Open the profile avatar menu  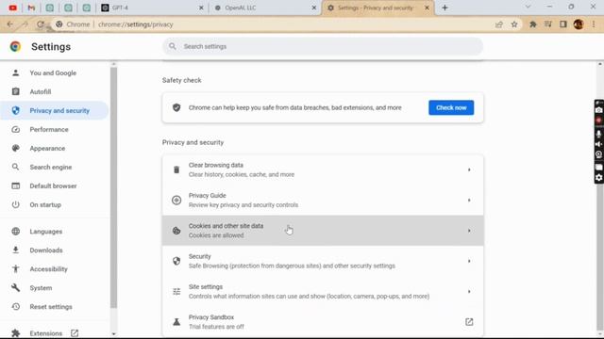(x=579, y=24)
